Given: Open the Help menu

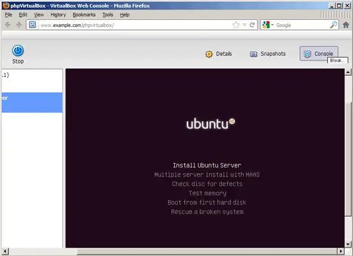Looking at the screenshot, I should pyautogui.click(x=125, y=15).
